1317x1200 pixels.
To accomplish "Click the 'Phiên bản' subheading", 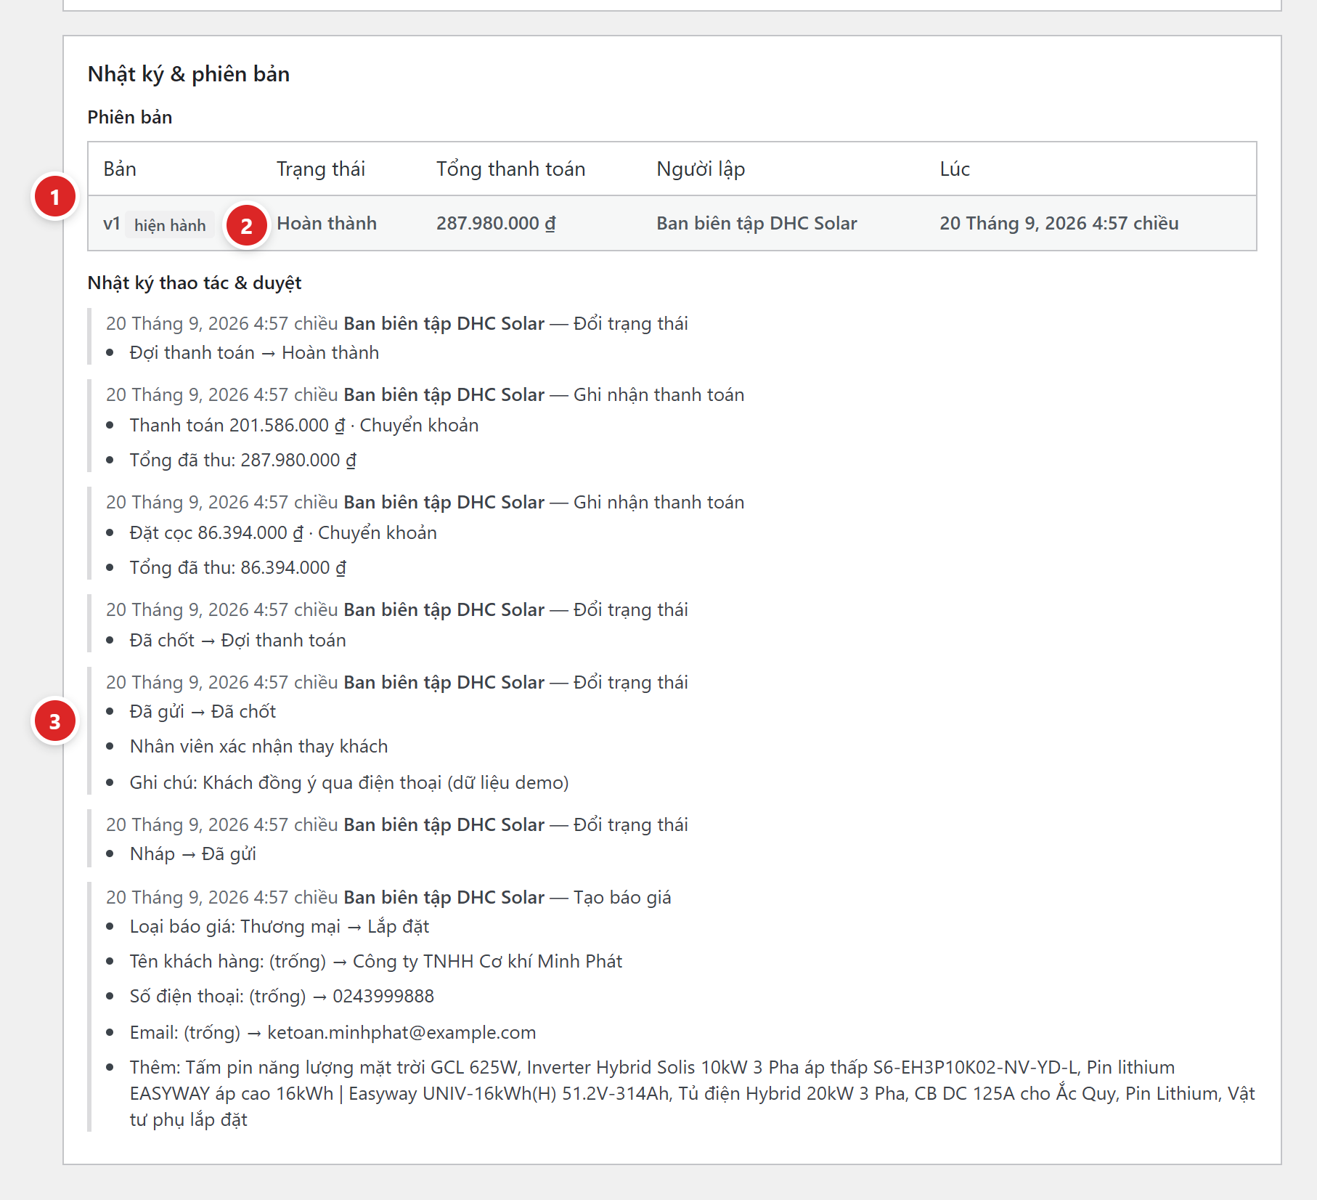I will [x=130, y=117].
